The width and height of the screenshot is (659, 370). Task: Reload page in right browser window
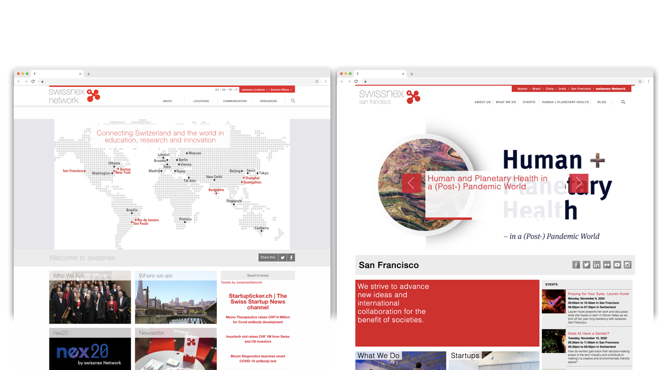tap(356, 82)
